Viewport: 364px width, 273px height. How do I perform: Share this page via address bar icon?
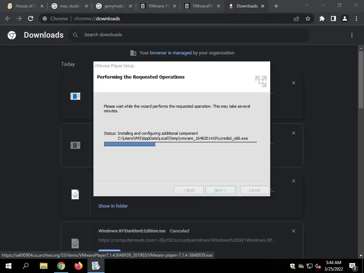[x=296, y=18]
